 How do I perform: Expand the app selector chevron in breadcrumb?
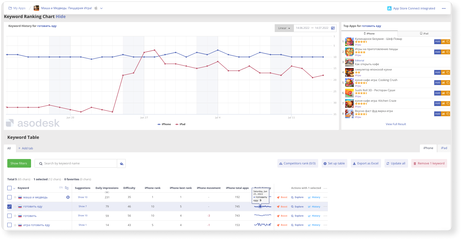[x=101, y=8]
